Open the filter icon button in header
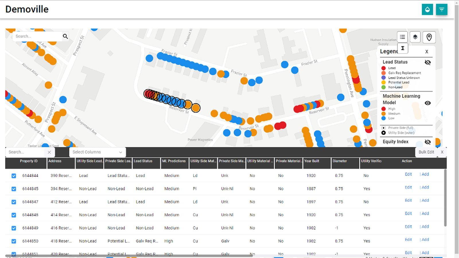This screenshot has width=459, height=258. click(442, 9)
